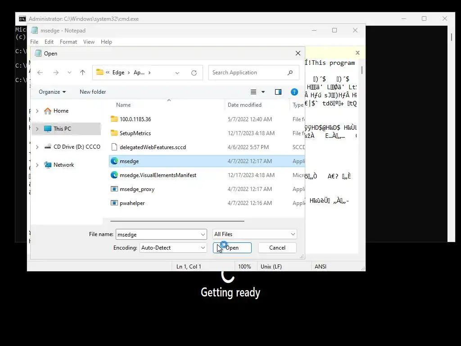Open the view options dropdown arrow
This screenshot has height=346, width=461.
pyautogui.click(x=263, y=92)
